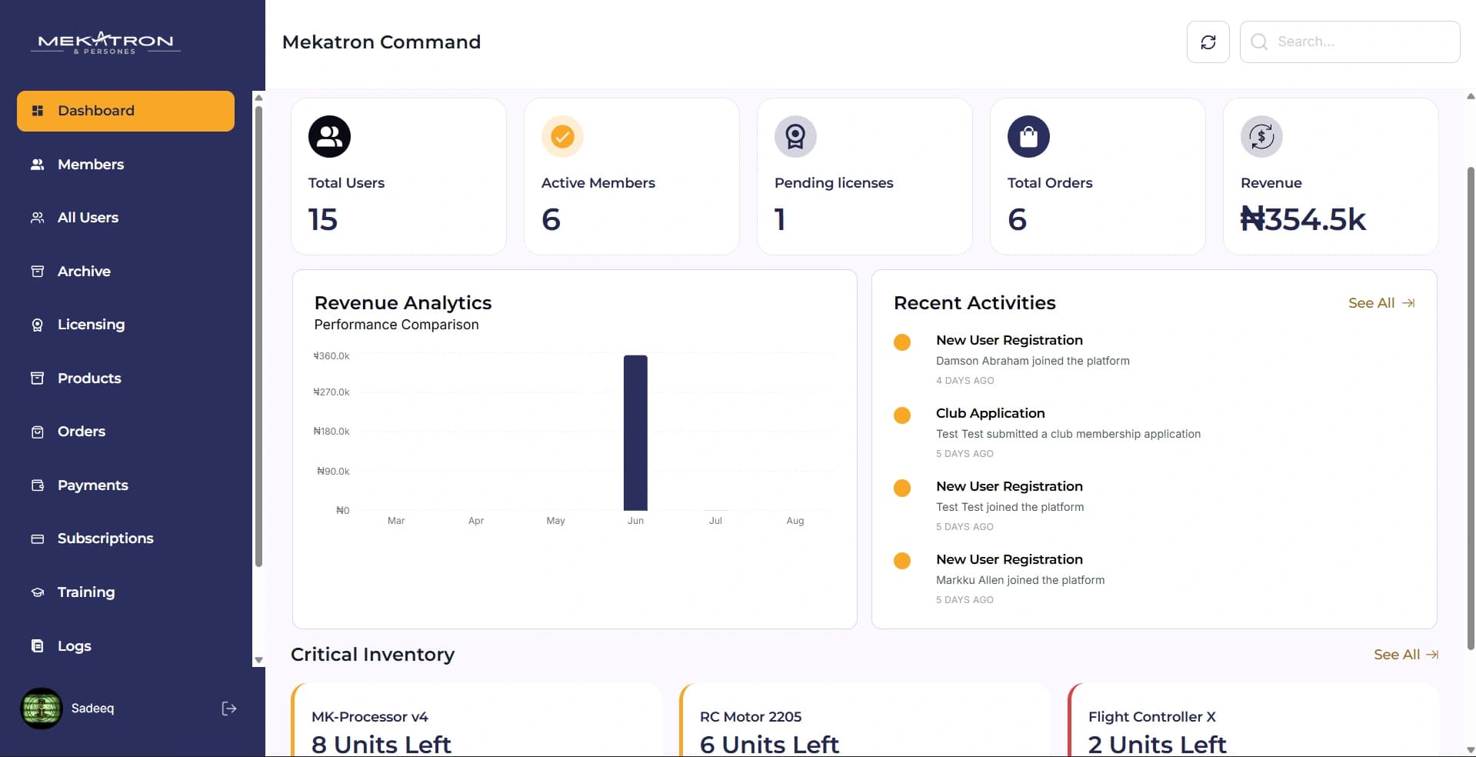1476x757 pixels.
Task: Go to Subscriptions
Action: click(125, 539)
